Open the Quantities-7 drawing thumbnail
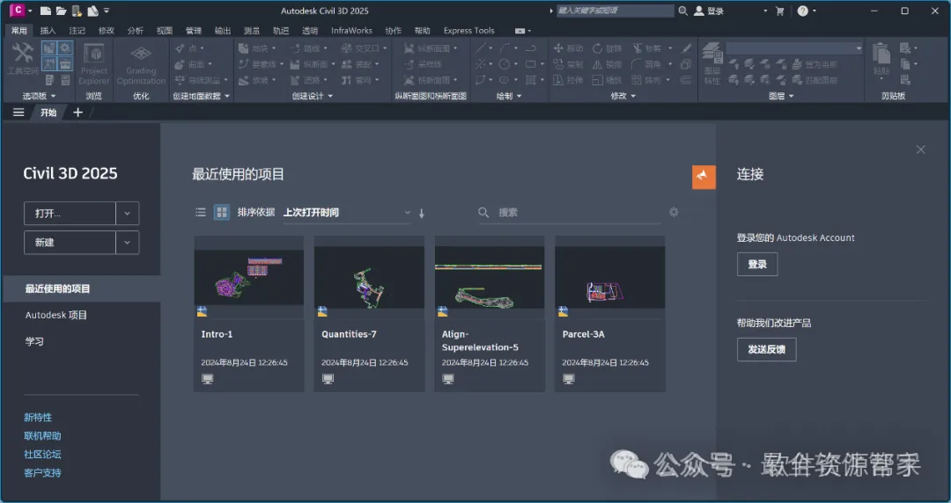Viewport: 951px width, 503px height. [x=369, y=276]
